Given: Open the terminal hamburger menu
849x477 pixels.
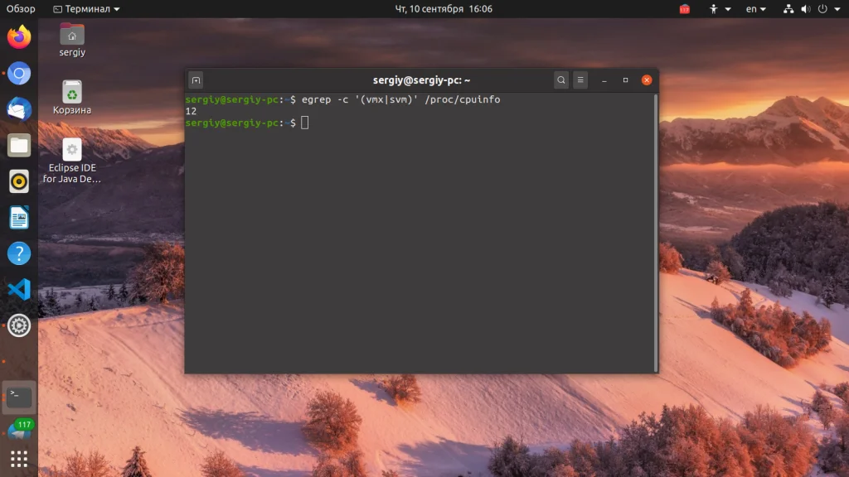Looking at the screenshot, I should click(580, 80).
